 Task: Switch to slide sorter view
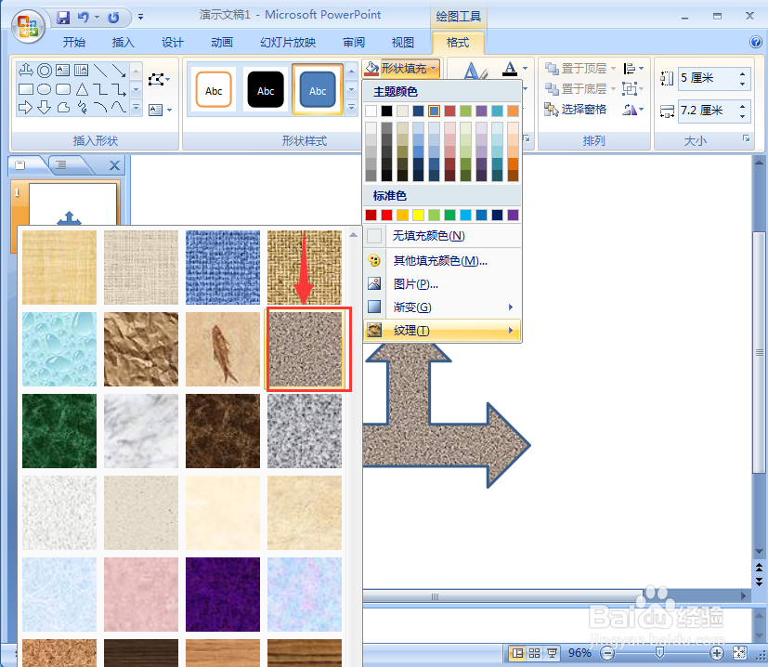click(534, 653)
